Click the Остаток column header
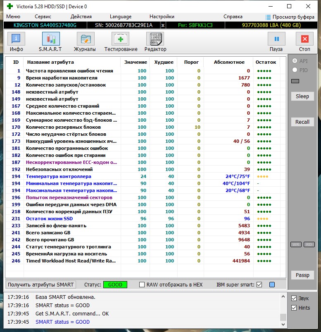The width and height of the screenshot is (321, 332). pos(266,62)
